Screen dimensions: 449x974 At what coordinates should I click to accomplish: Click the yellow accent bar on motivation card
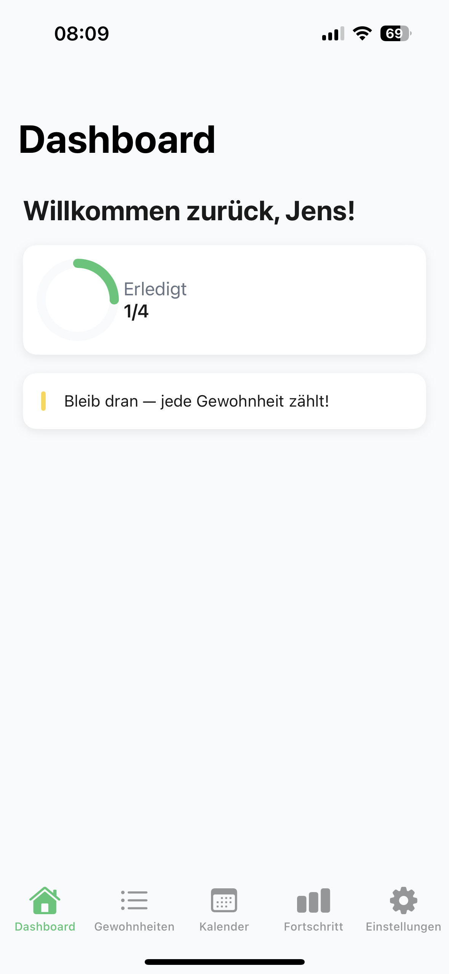(x=43, y=401)
